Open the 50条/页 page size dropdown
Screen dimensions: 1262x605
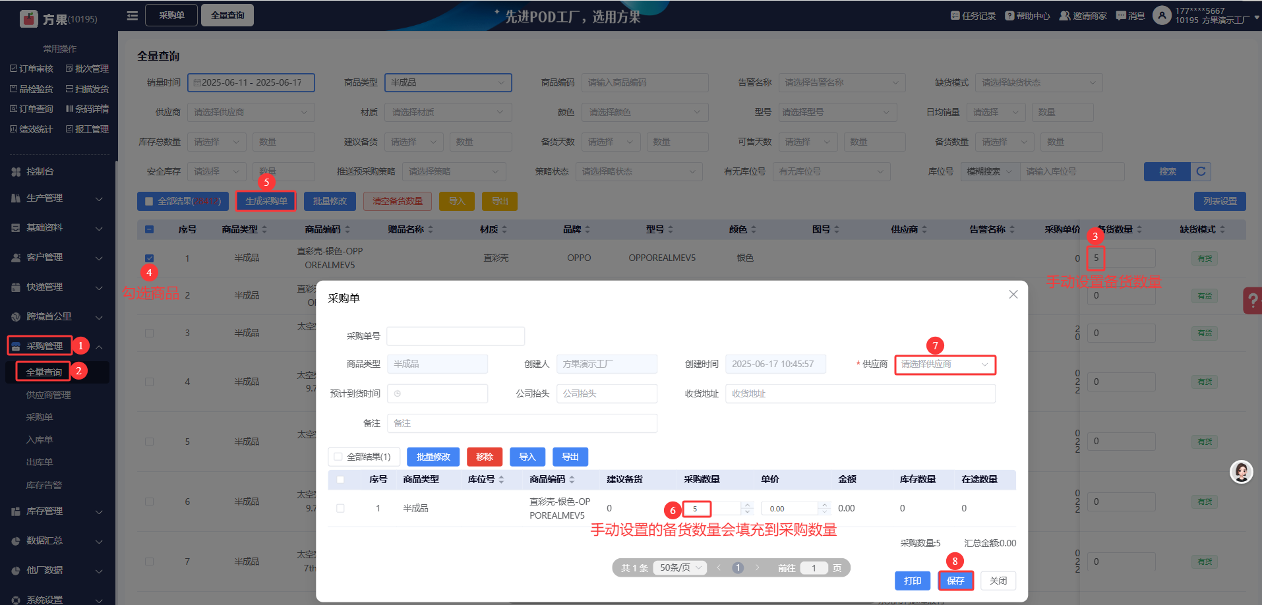click(680, 567)
